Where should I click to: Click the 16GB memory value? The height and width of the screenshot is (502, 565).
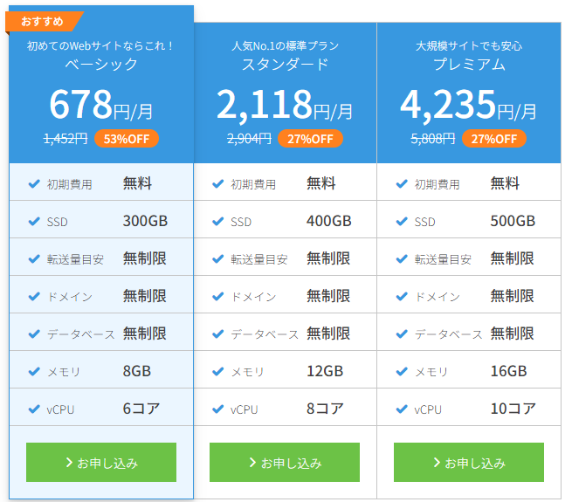[x=509, y=371]
